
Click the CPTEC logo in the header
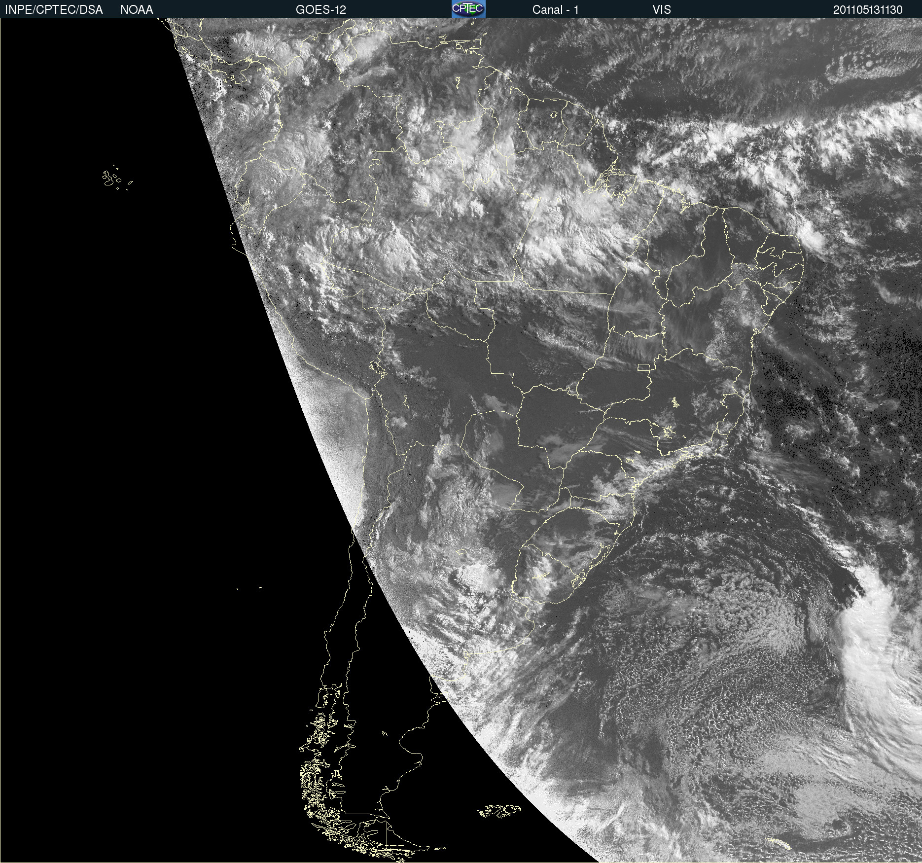coord(468,9)
